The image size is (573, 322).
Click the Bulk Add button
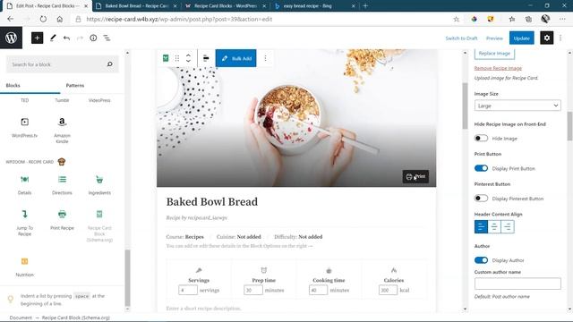(235, 58)
